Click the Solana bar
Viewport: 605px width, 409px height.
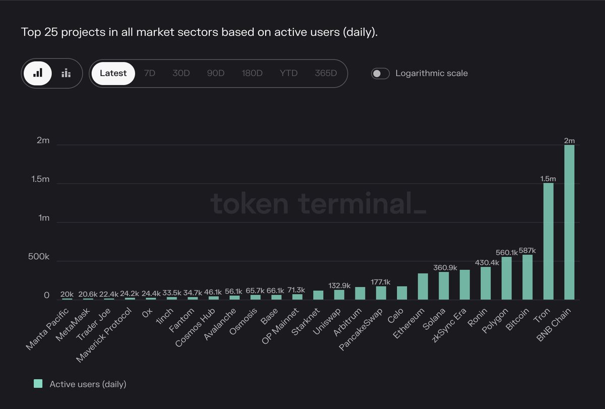(444, 286)
